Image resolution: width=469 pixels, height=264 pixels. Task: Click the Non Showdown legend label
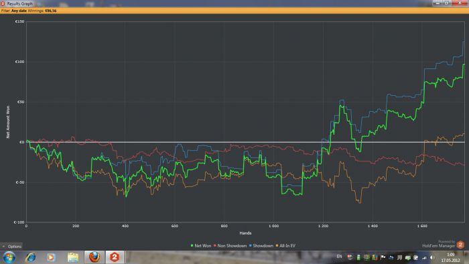232,246
